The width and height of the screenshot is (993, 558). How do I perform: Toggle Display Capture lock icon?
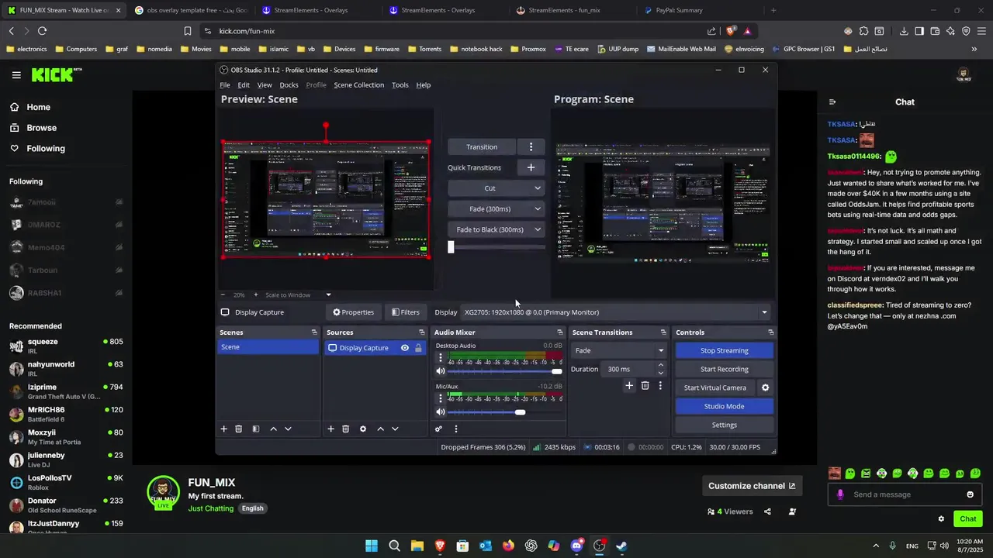(418, 348)
